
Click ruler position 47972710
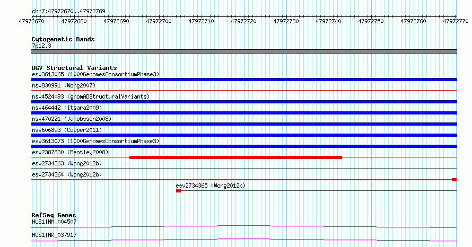201,21
